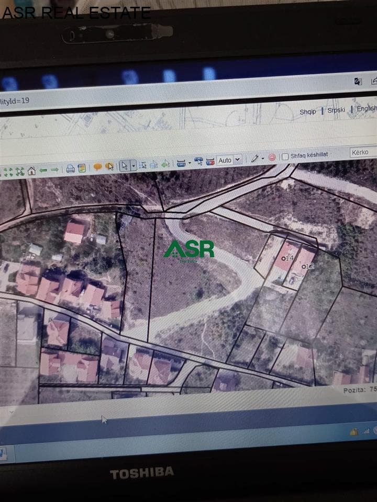Expand the pencil tool dropdown arrow
Screen dimensions: 377x502
point(262,158)
